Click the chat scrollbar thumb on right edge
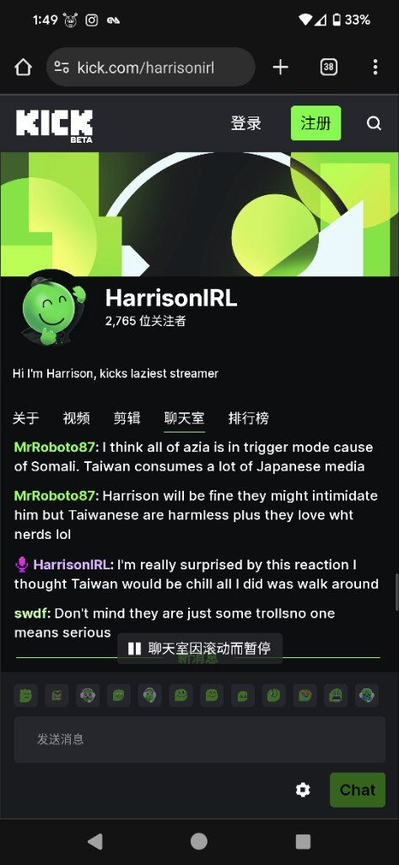This screenshot has width=399, height=865. 396,592
